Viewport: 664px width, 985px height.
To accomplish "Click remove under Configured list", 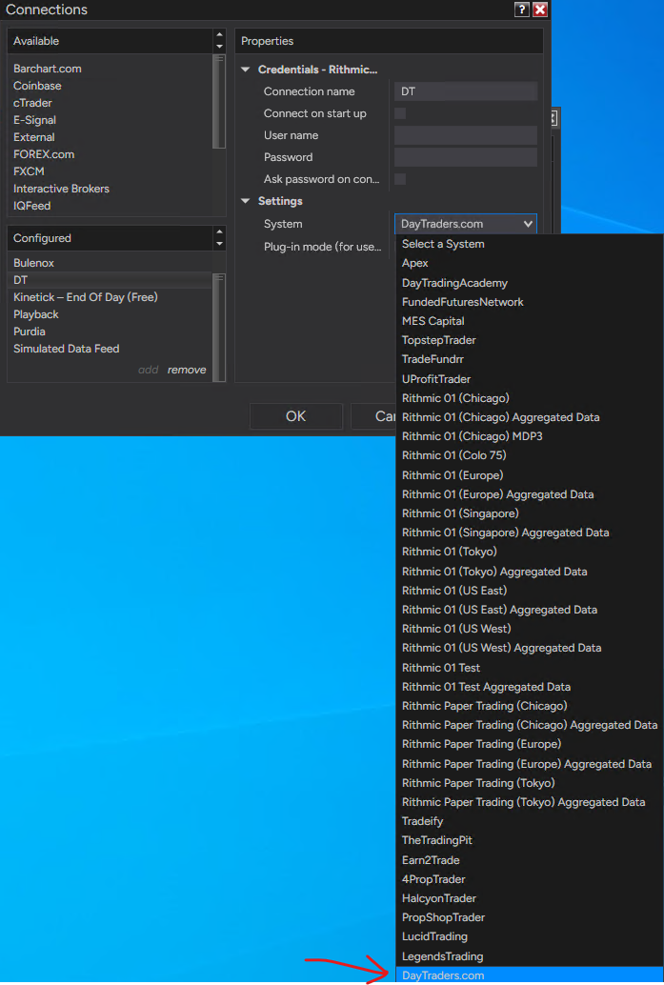I will pos(187,370).
